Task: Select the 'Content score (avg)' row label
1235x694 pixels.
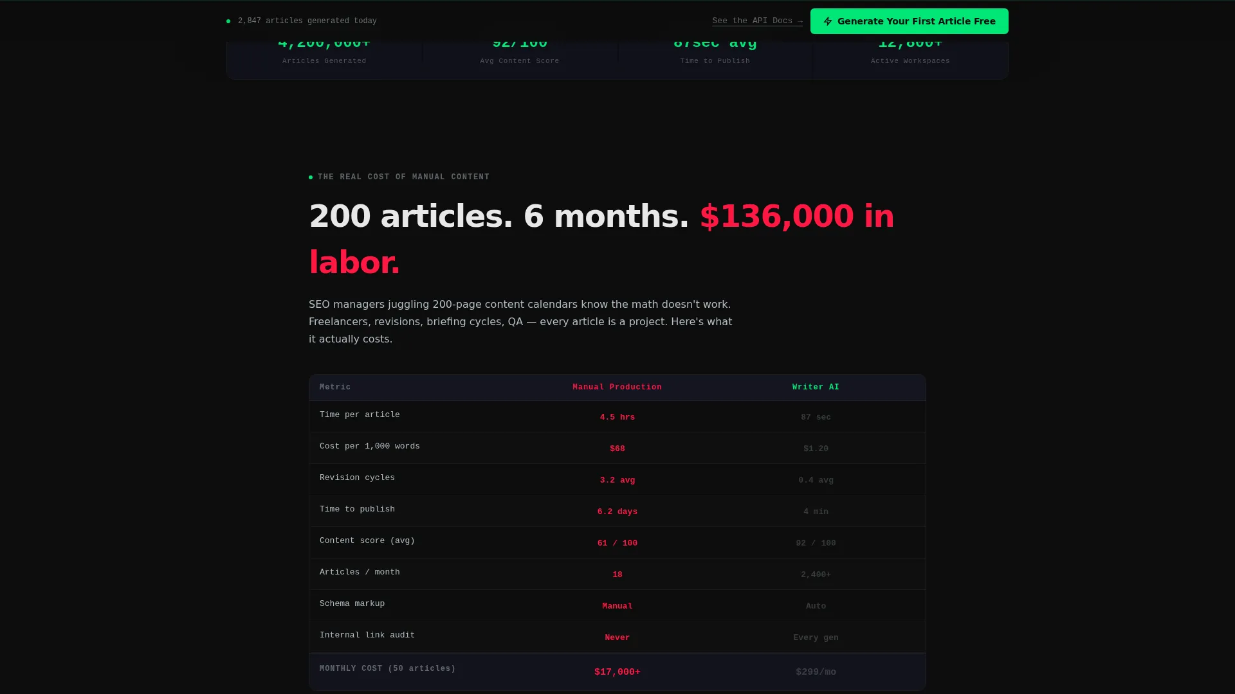Action: pos(367,541)
